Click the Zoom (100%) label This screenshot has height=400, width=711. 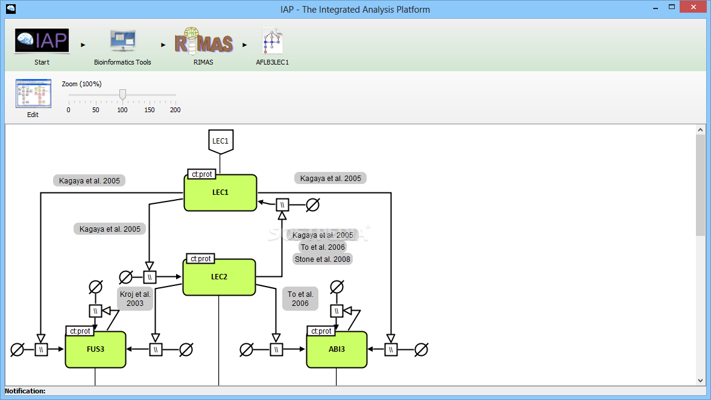click(81, 84)
